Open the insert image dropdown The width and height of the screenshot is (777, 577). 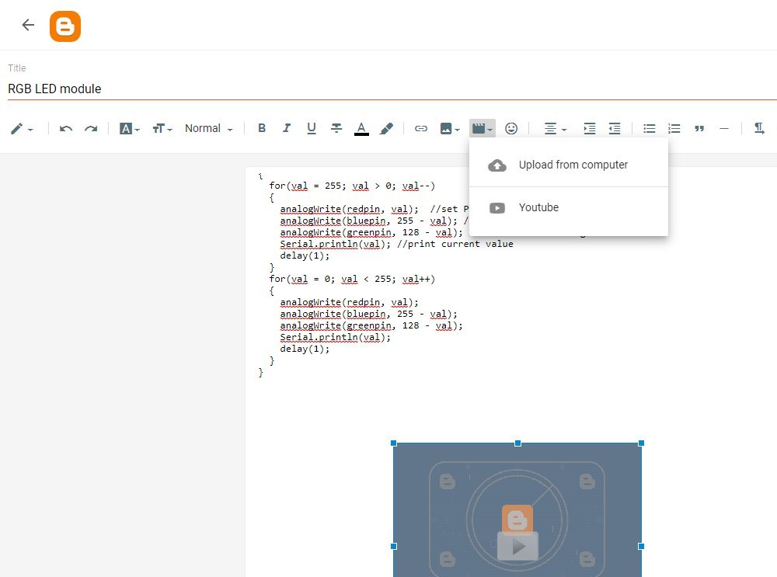point(450,129)
